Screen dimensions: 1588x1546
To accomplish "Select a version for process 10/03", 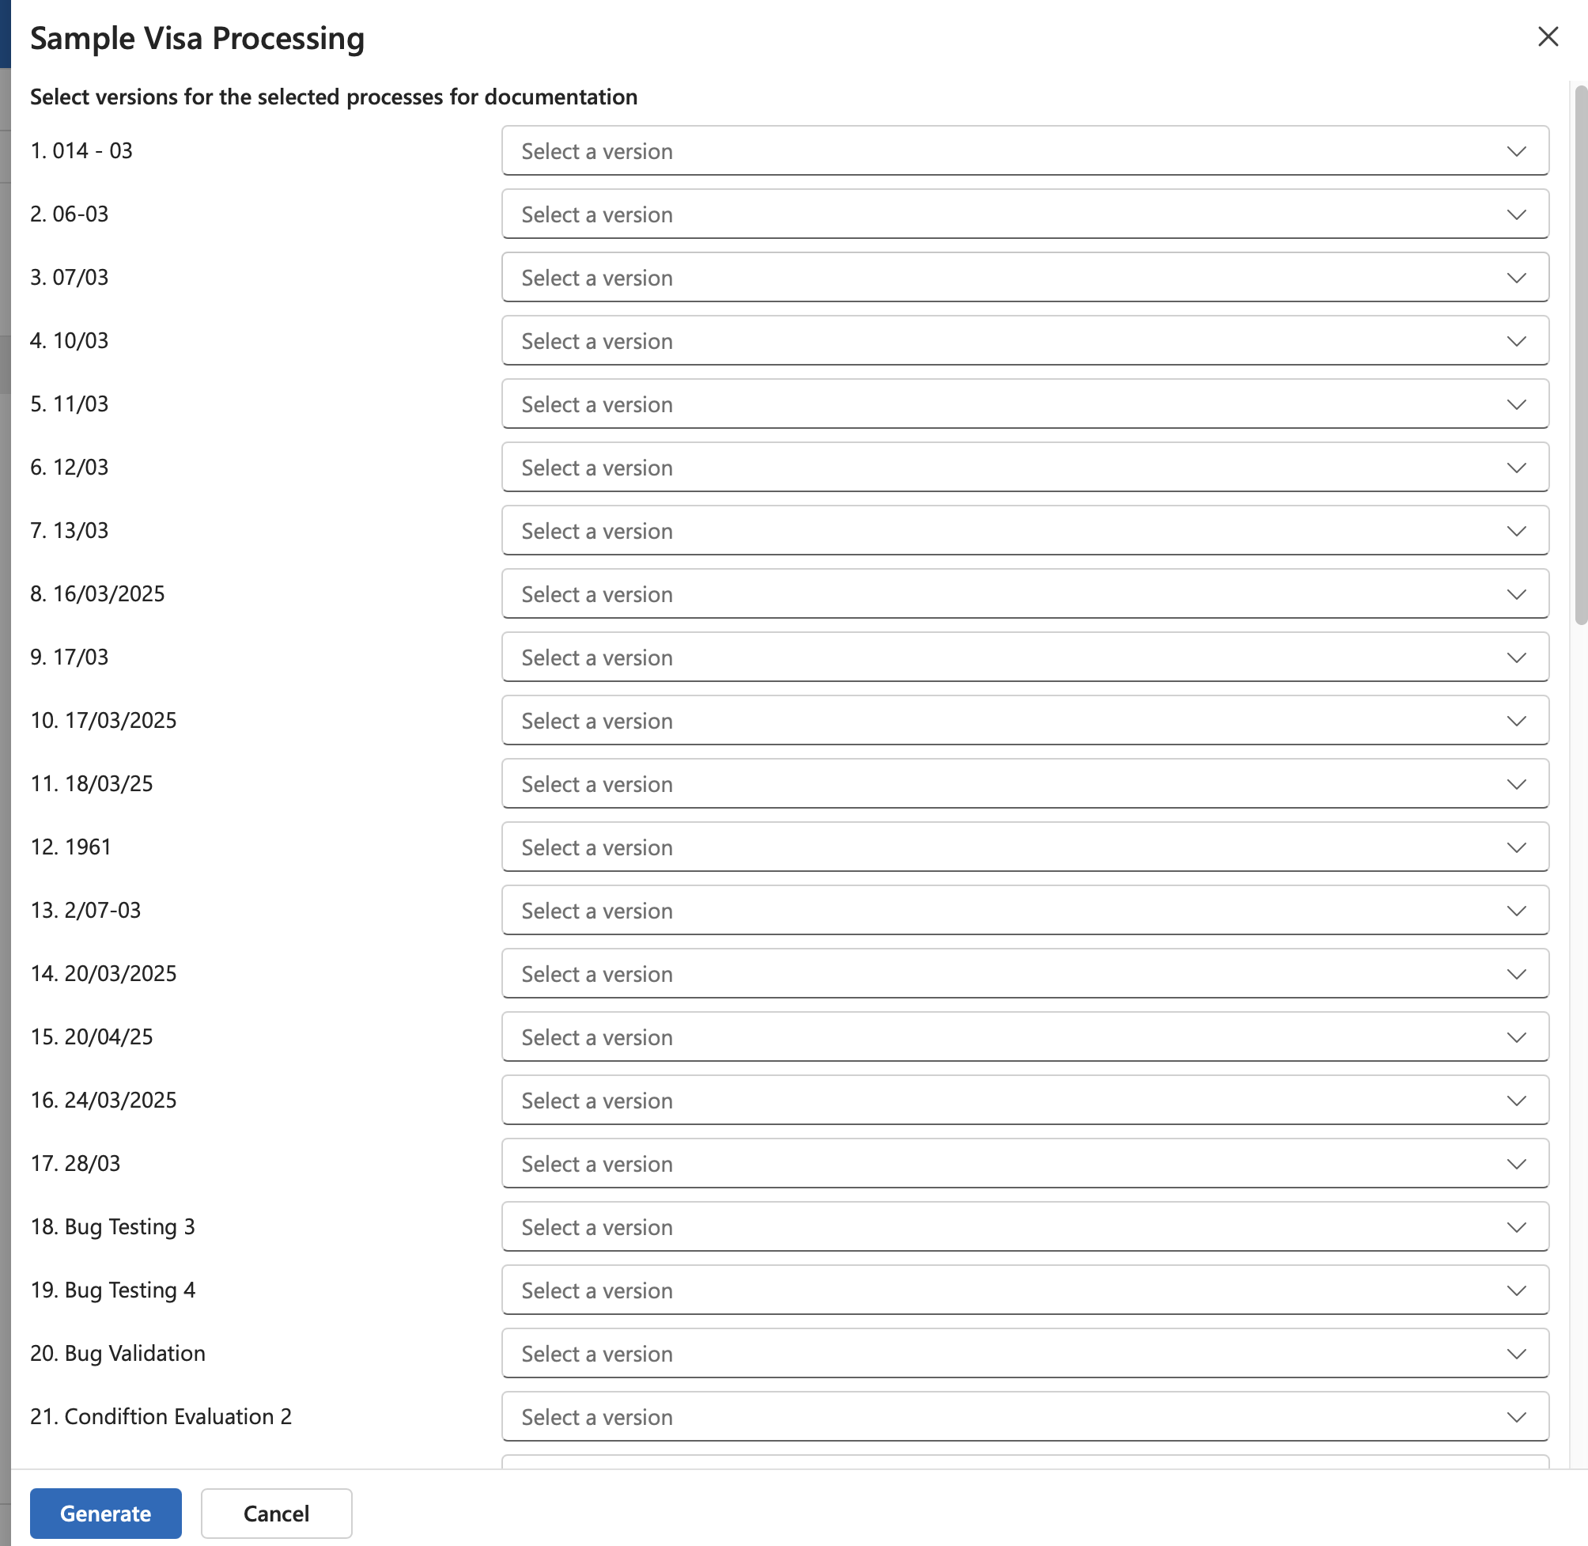I will click(x=1024, y=341).
